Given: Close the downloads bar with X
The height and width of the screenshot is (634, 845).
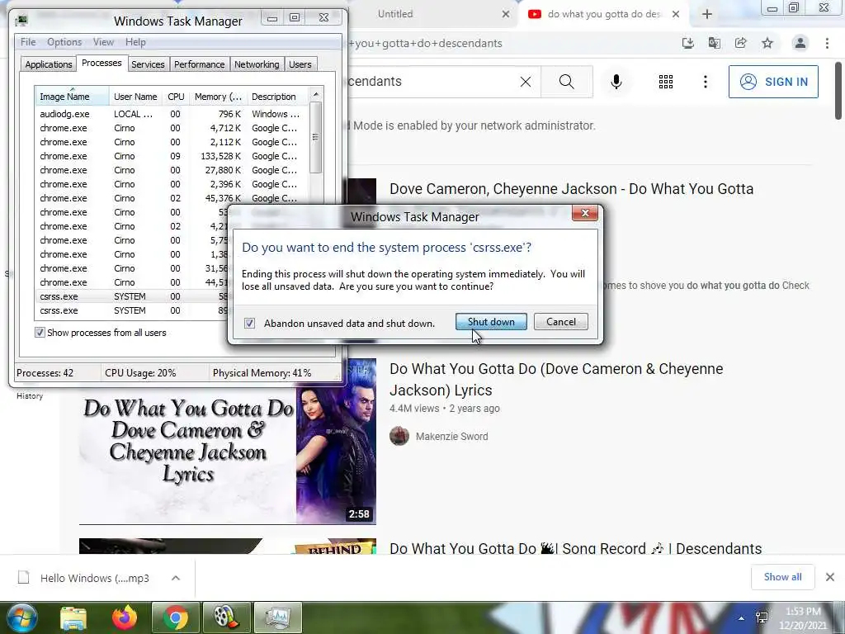Looking at the screenshot, I should click(830, 577).
